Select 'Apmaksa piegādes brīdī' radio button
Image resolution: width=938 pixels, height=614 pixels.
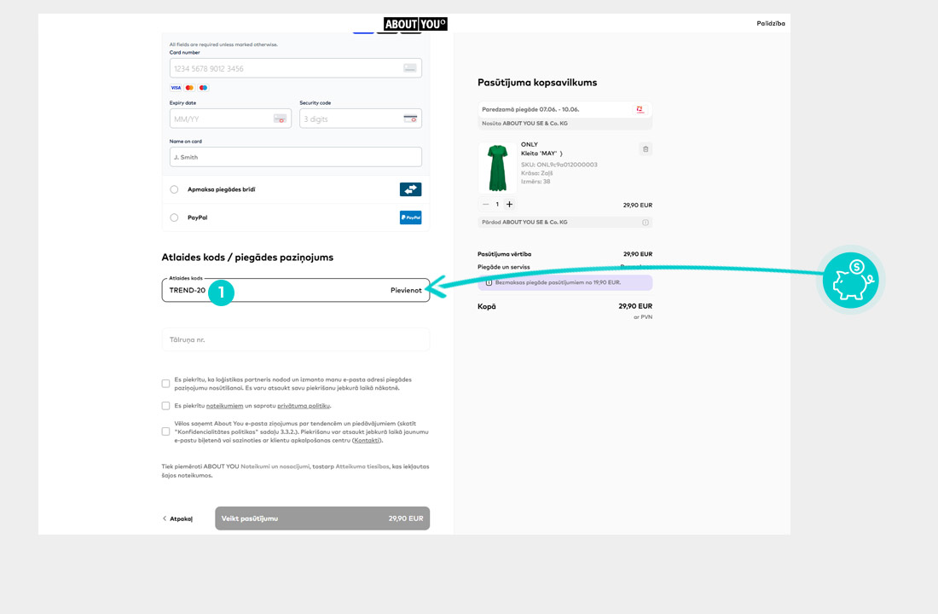pyautogui.click(x=174, y=189)
